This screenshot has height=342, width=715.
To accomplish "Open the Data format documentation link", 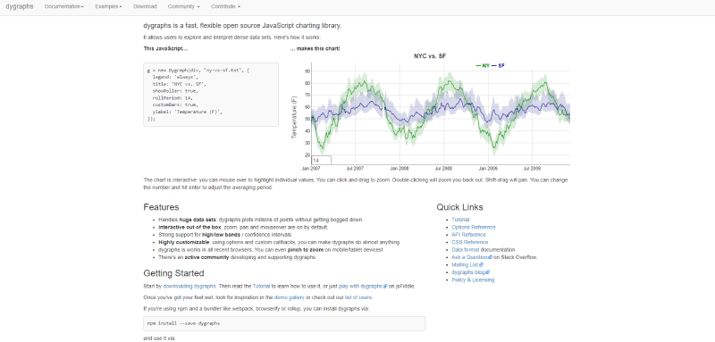I will pyautogui.click(x=466, y=250).
